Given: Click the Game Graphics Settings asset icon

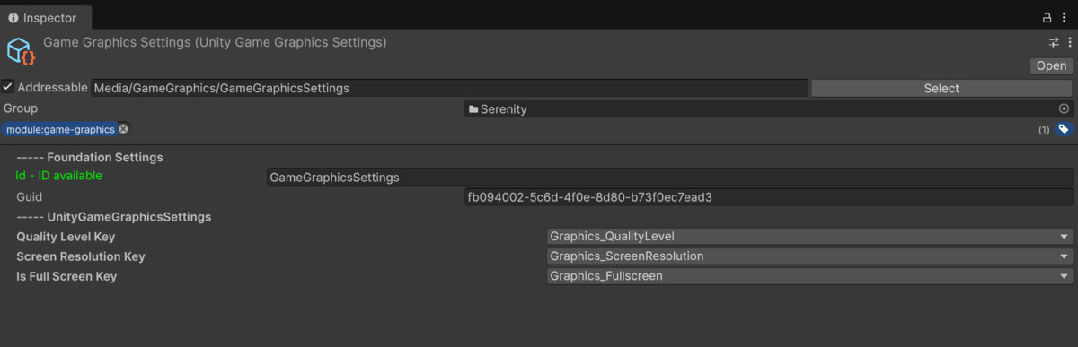Looking at the screenshot, I should tap(21, 51).
